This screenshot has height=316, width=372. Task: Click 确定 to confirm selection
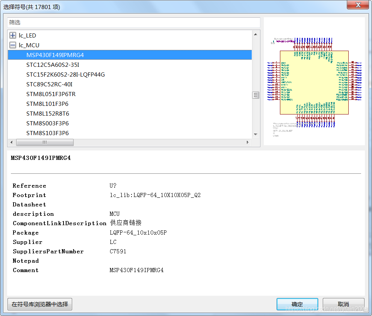click(297, 304)
